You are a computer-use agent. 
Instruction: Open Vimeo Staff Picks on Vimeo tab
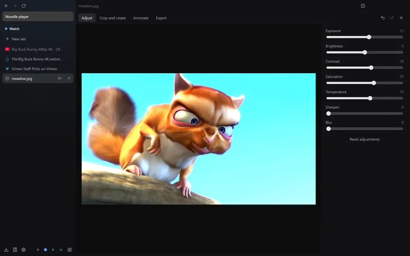click(x=38, y=69)
